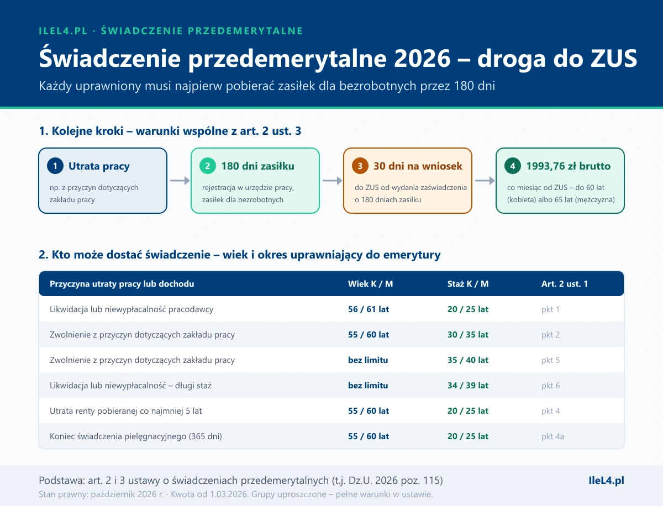Image resolution: width=663 pixels, height=506 pixels.
Task: Click the age value '56 / 61 lat'
Action: click(x=369, y=309)
